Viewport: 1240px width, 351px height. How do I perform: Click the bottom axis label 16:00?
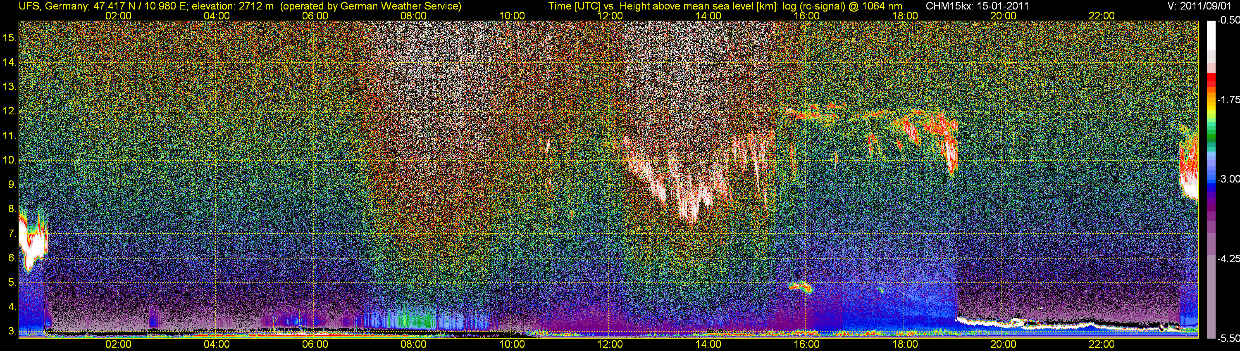(807, 344)
